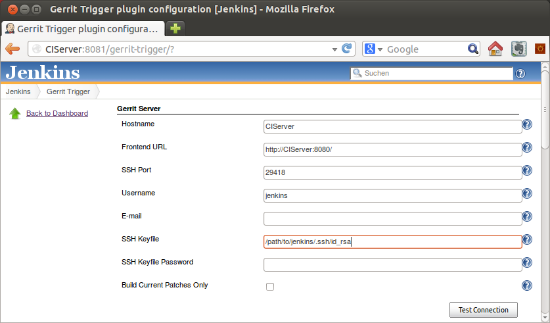The height and width of the screenshot is (323, 550).
Task: Open help for Build Current Patches Only
Action: [x=527, y=286]
